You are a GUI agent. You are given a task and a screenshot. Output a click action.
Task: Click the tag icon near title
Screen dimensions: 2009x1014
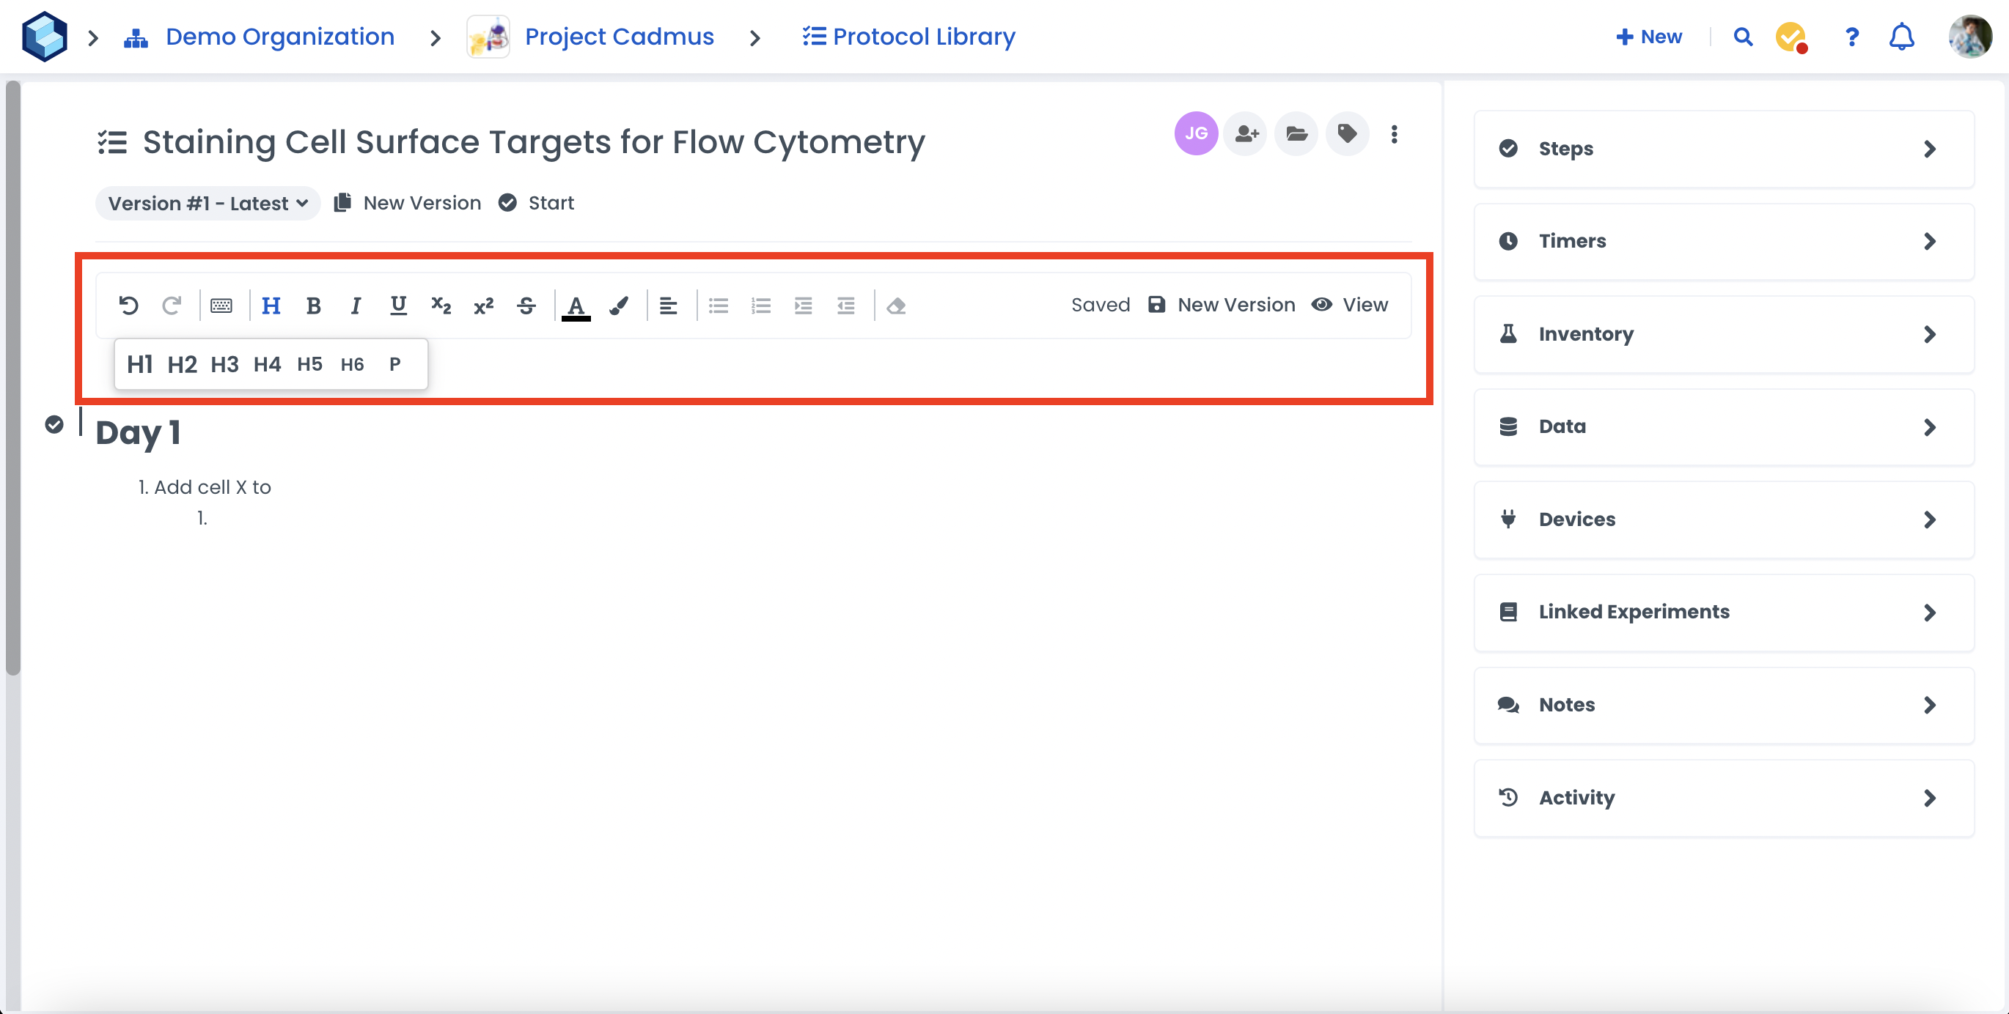(x=1347, y=134)
